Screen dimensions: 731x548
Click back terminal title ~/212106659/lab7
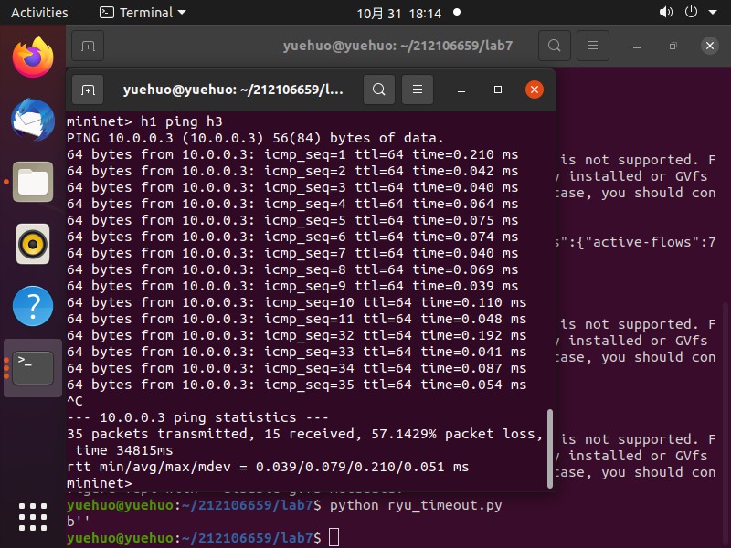(x=397, y=46)
